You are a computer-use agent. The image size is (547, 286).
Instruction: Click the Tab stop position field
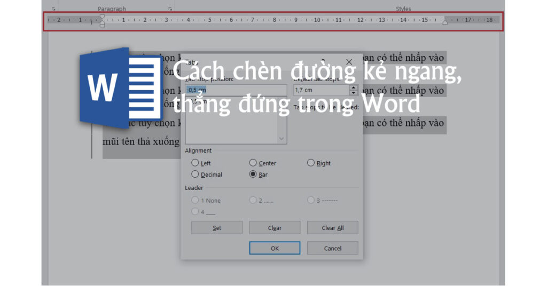pyautogui.click(x=236, y=90)
